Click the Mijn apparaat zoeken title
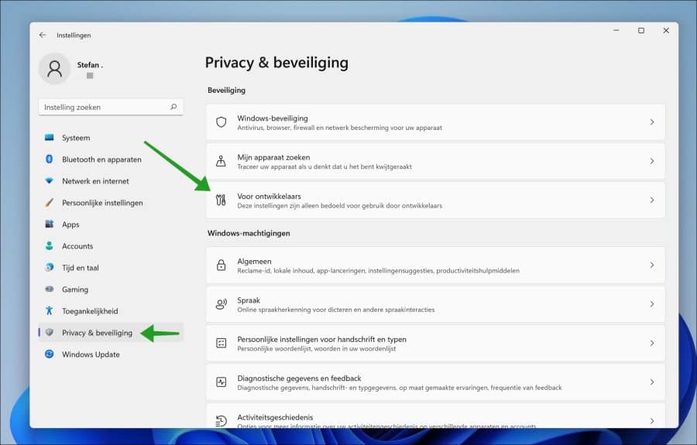 coord(273,157)
